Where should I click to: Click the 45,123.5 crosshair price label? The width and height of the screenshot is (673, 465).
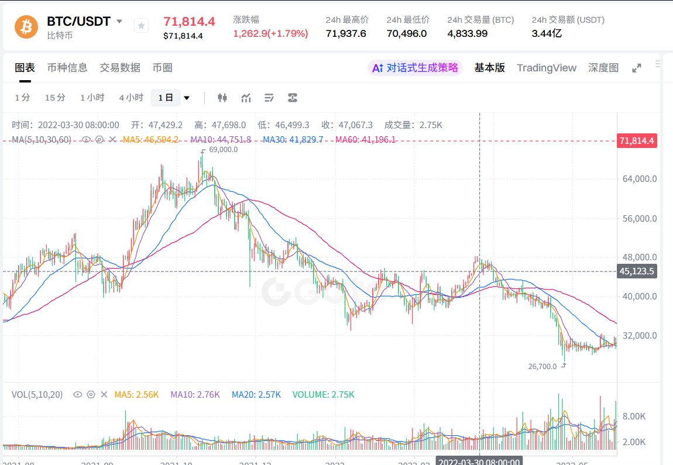pos(637,271)
